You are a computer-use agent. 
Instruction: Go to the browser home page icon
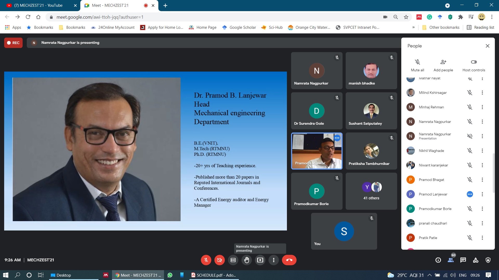pos(38,17)
